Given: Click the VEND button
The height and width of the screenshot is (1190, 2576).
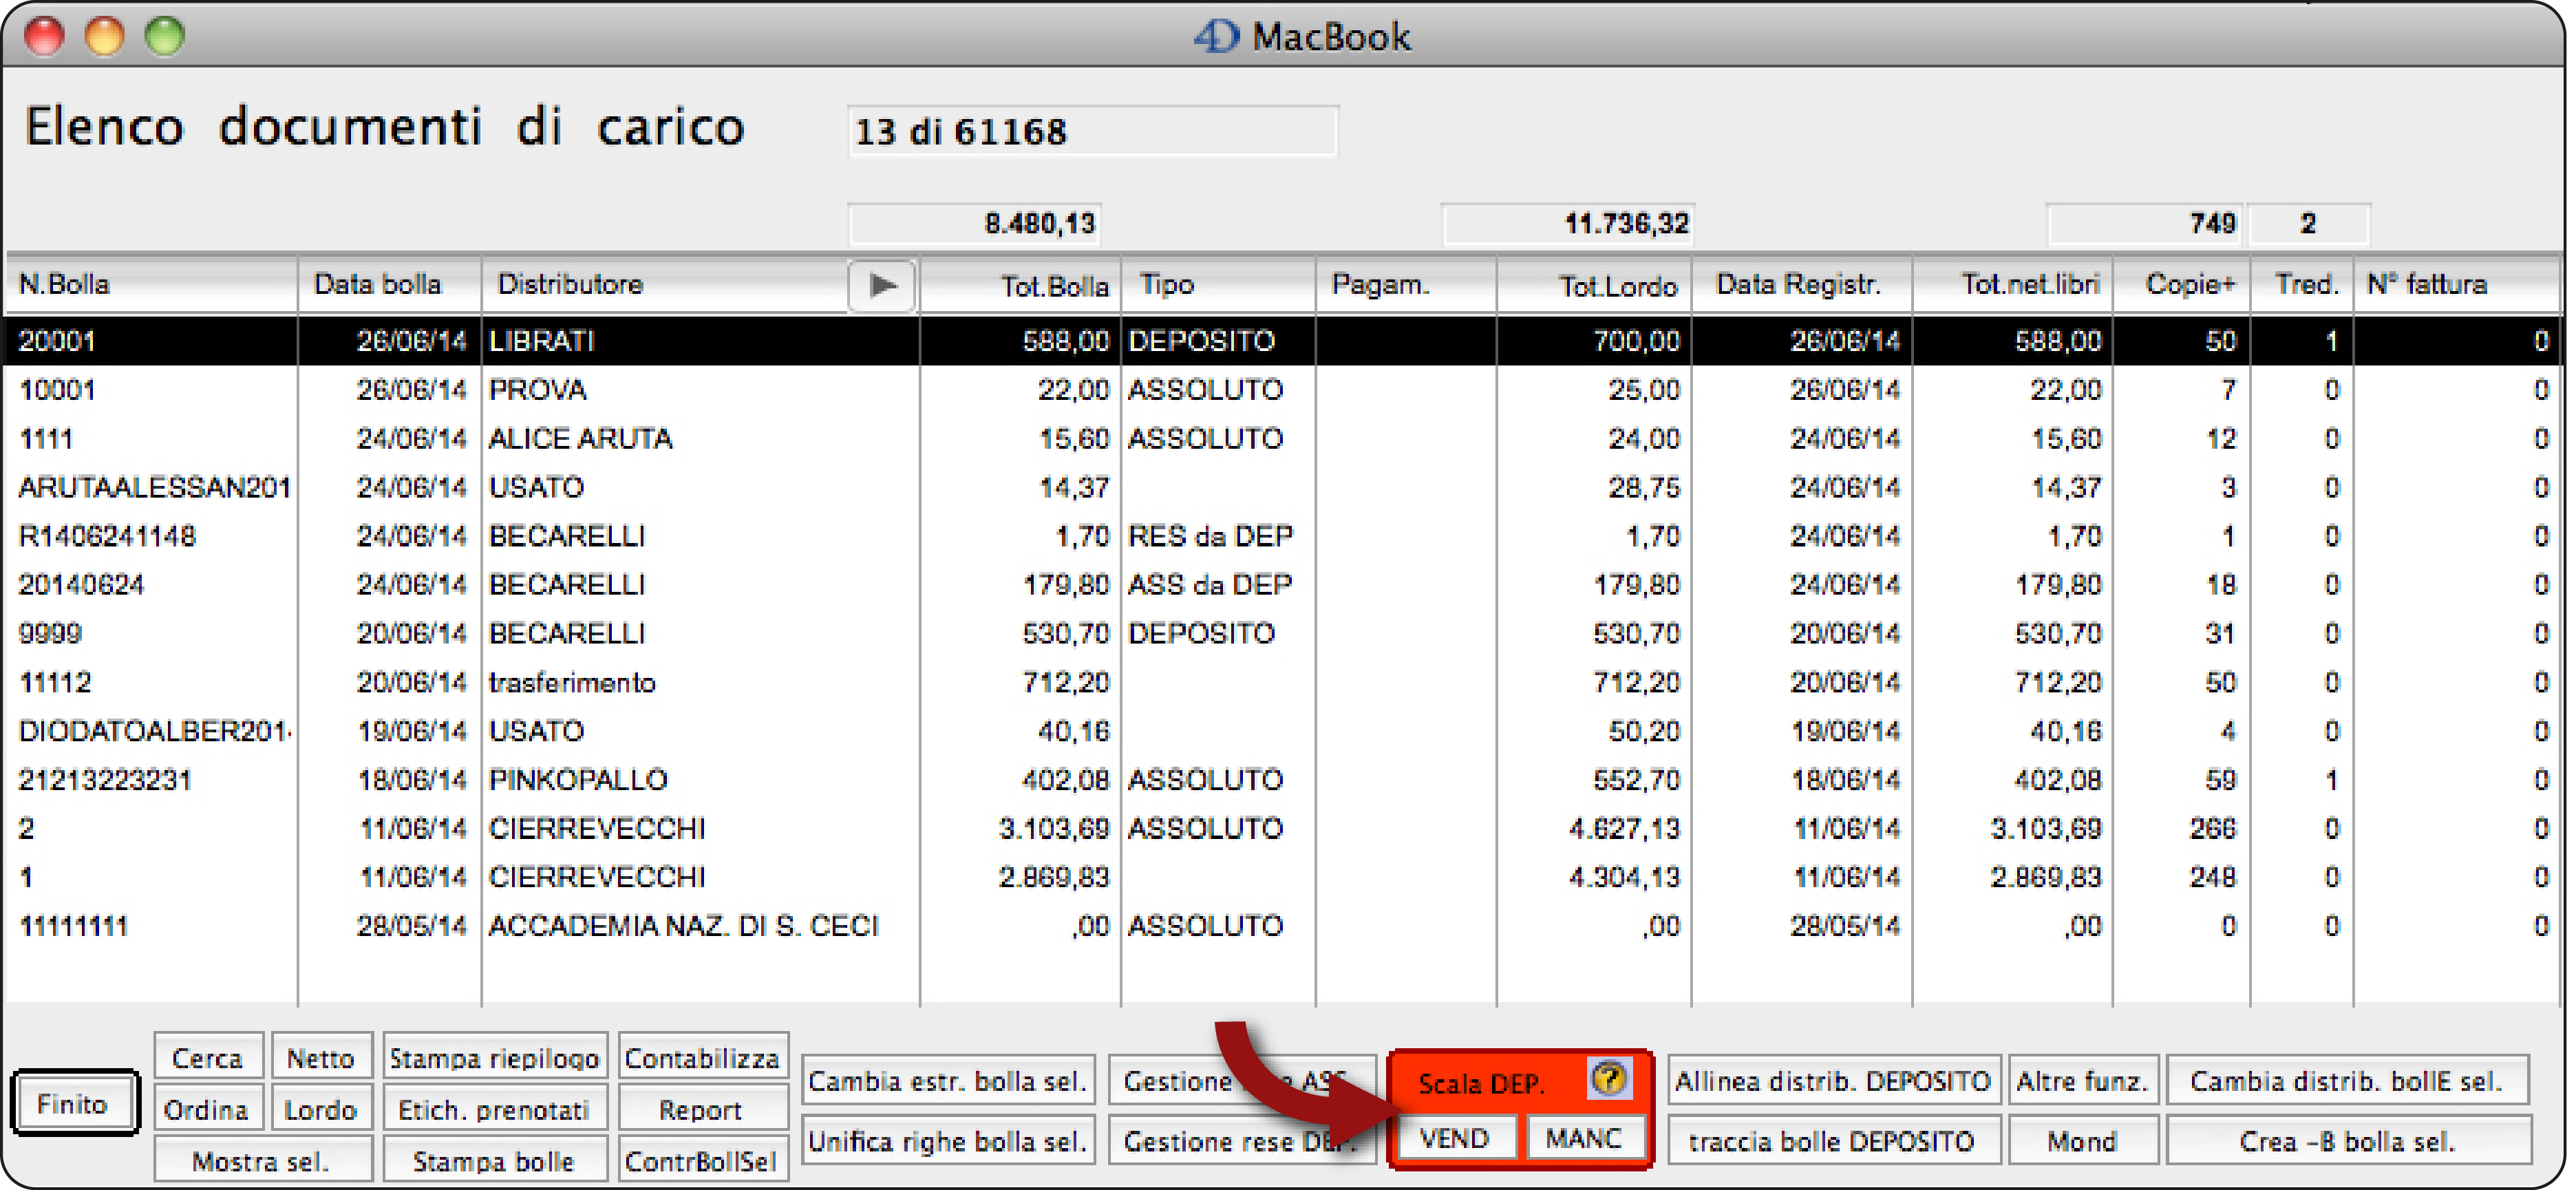Looking at the screenshot, I should [1455, 1138].
